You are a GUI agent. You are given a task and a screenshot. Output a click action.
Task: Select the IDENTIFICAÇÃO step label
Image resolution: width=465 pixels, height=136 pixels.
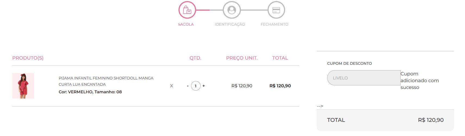[230, 24]
